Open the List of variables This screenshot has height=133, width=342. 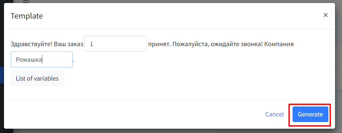pyautogui.click(x=37, y=79)
